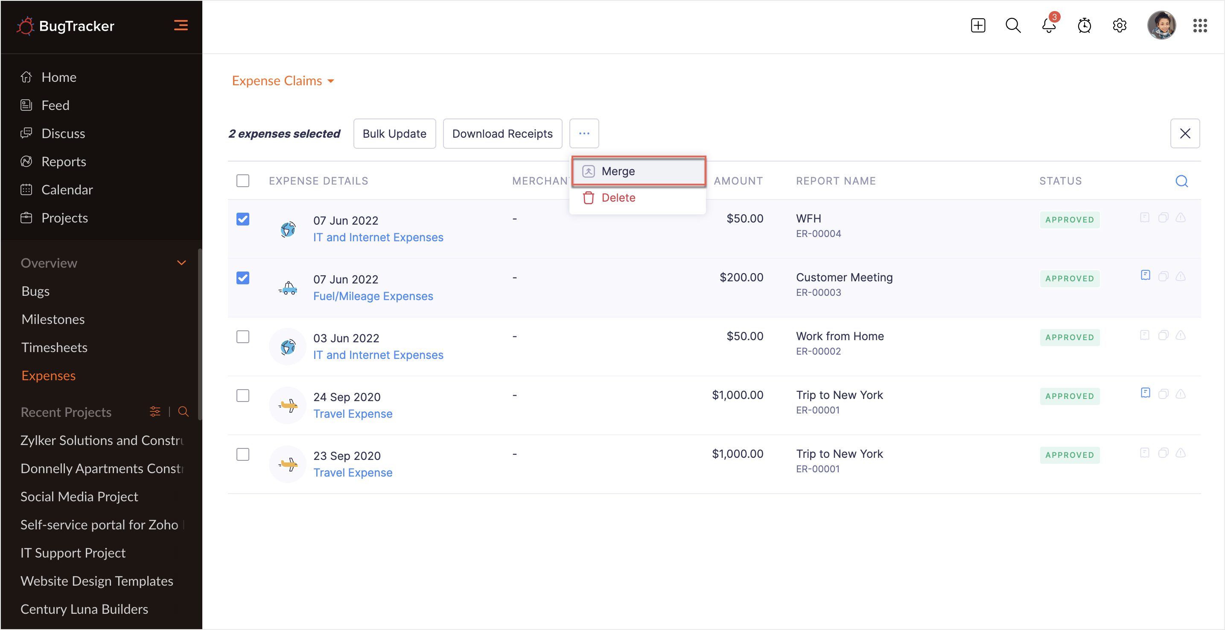Screen dimensions: 1225x630
Task: Open the user profile avatar
Action: (x=1161, y=26)
